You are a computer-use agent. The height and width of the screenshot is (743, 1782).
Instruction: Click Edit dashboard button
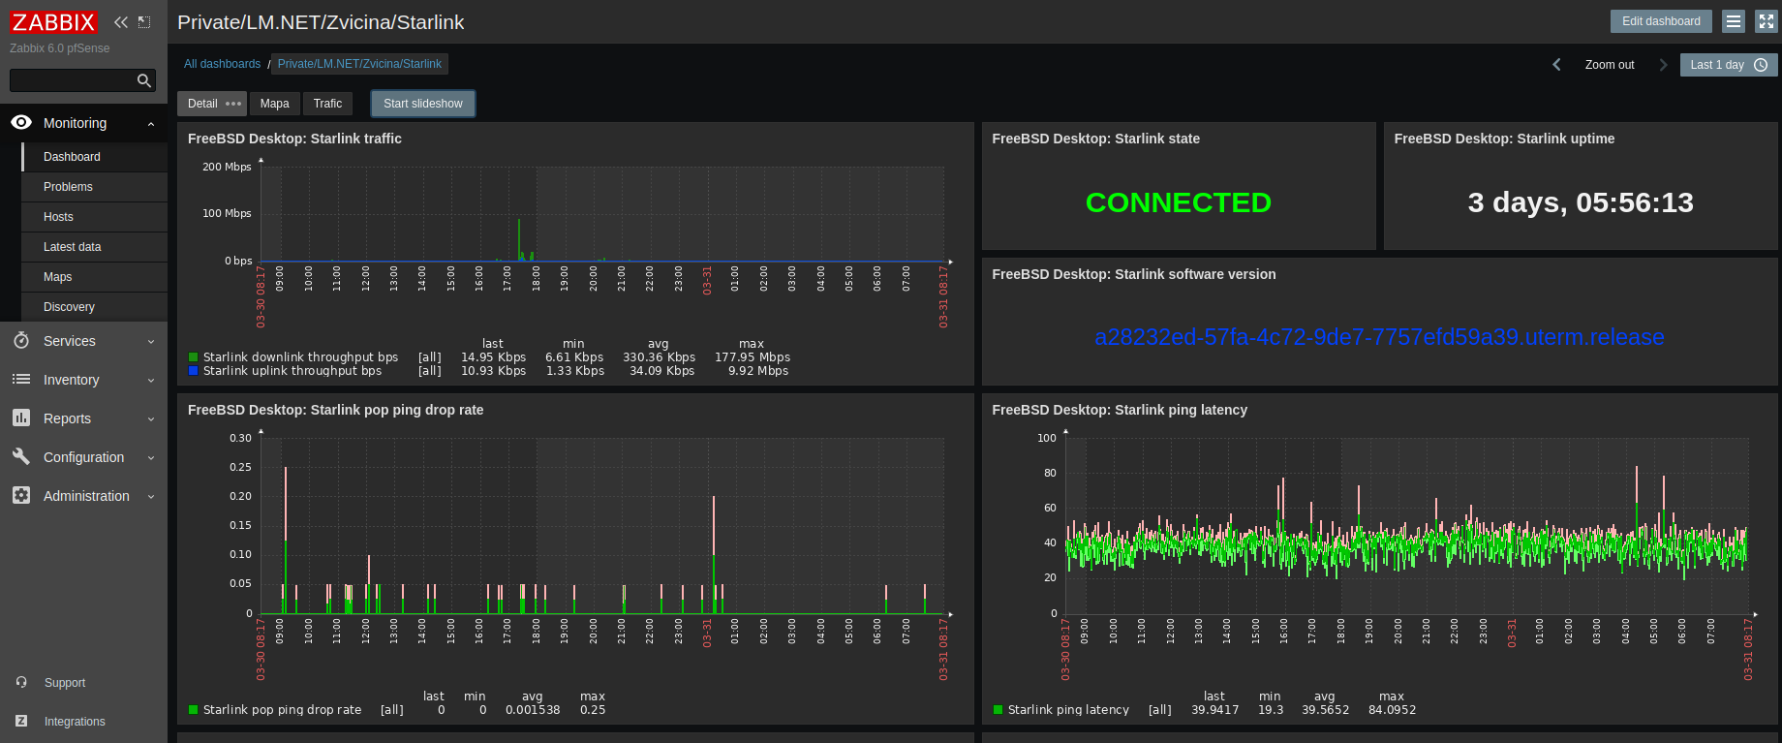coord(1661,21)
